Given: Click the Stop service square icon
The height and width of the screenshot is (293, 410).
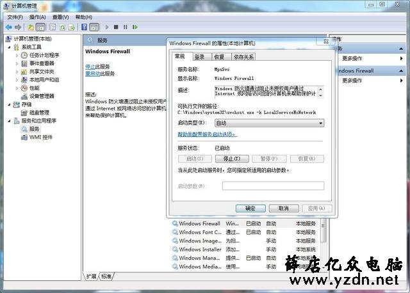Looking at the screenshot, I should tap(116, 27).
